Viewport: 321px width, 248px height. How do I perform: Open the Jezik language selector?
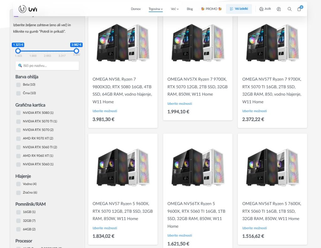coord(265,9)
